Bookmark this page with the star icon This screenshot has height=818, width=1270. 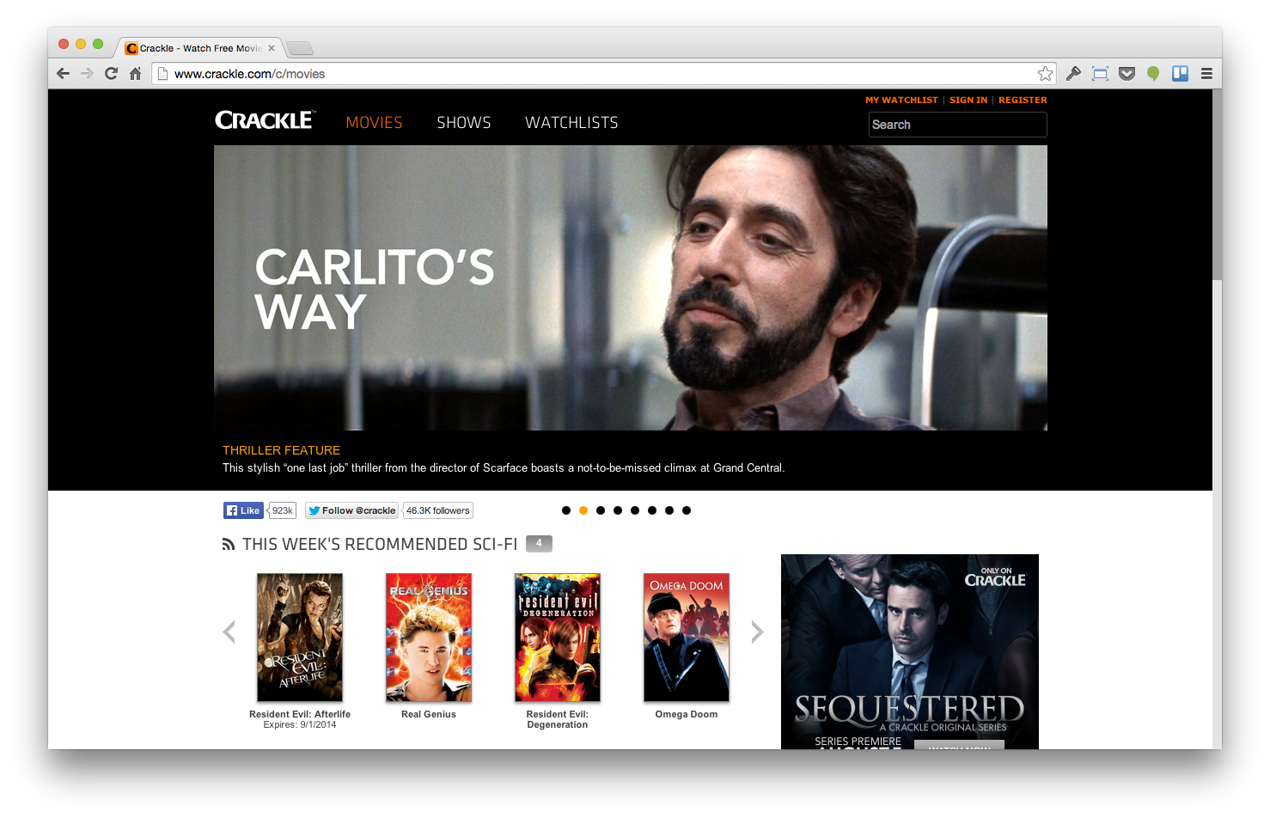coord(1045,74)
